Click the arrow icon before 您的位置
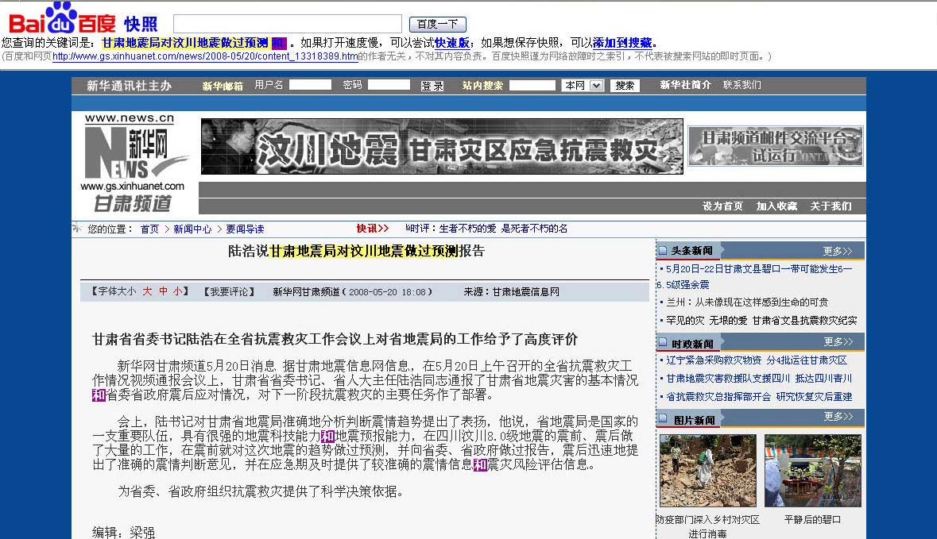 coord(77,229)
